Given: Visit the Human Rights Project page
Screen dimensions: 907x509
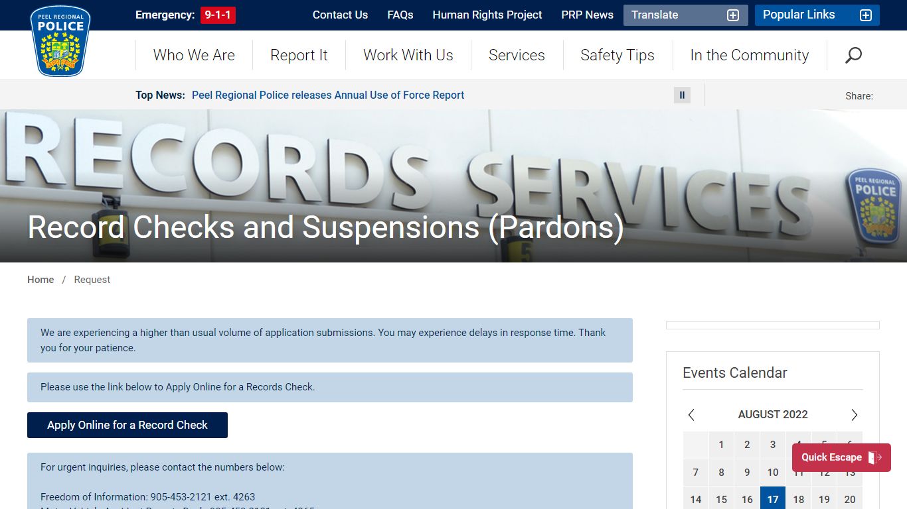Looking at the screenshot, I should pos(487,15).
